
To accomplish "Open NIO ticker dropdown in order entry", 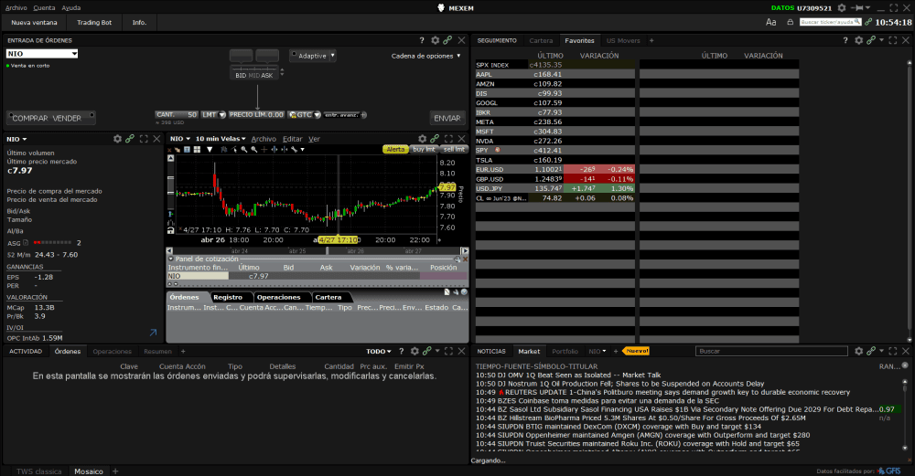I will (x=74, y=54).
